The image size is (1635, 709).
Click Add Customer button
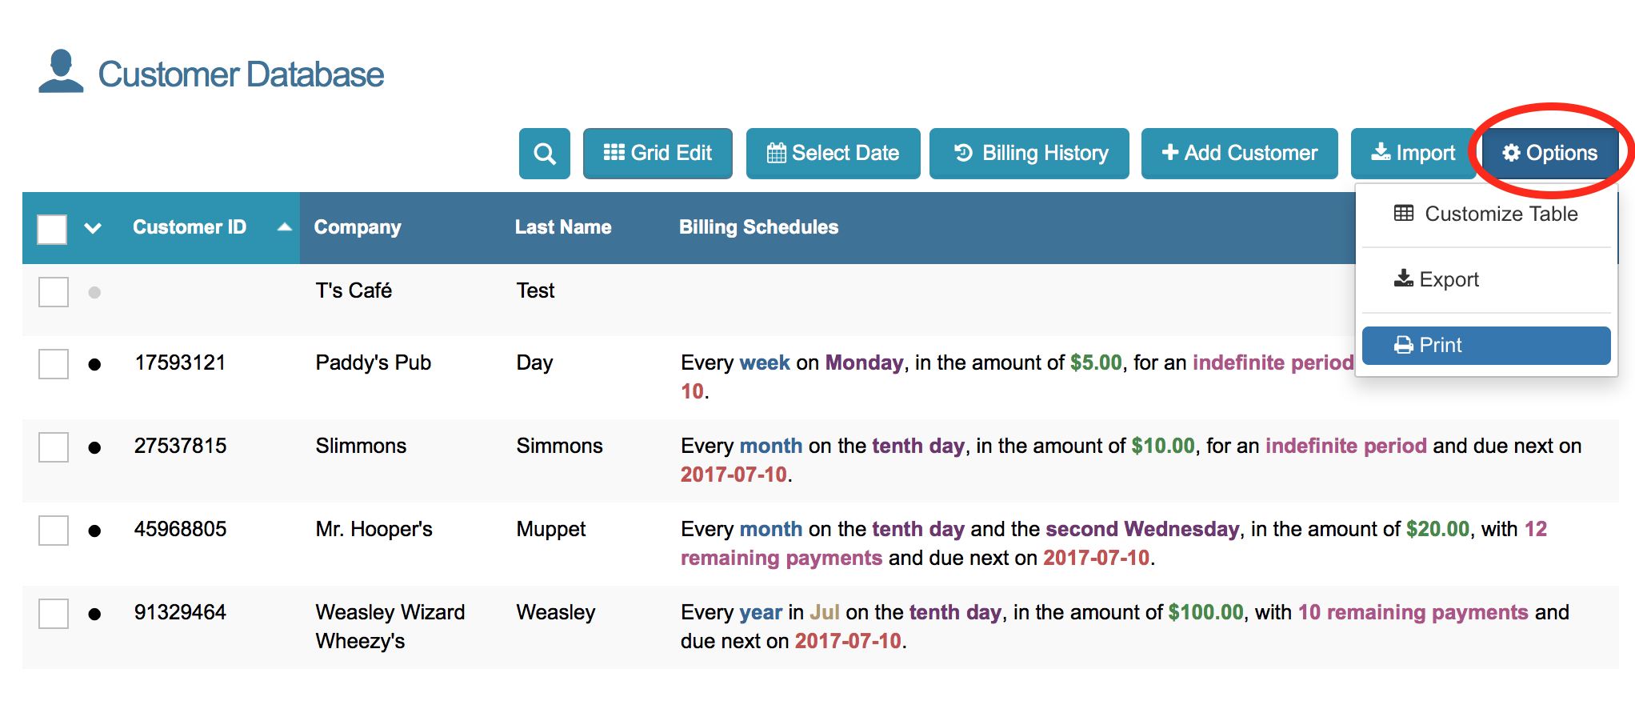(1239, 154)
